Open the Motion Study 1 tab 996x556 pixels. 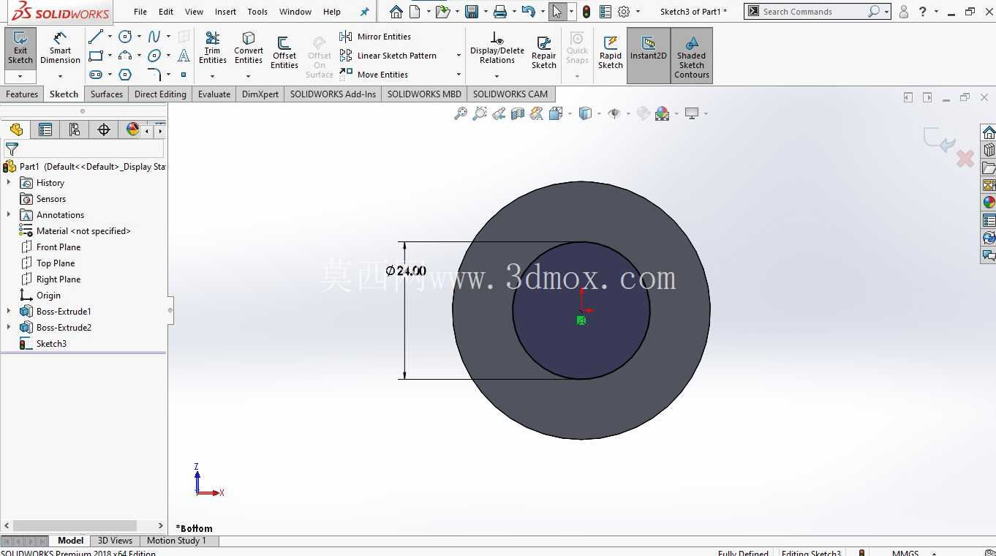coord(176,541)
